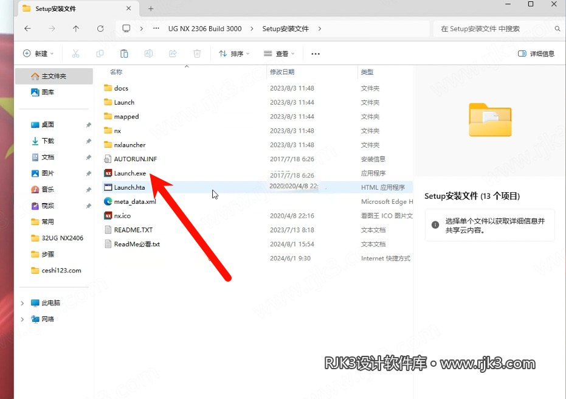Click the Share icon in toolbar

point(173,54)
